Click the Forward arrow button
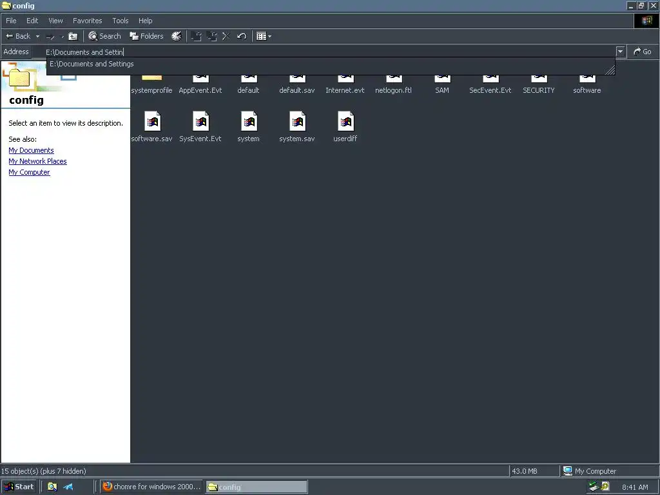 click(50, 37)
